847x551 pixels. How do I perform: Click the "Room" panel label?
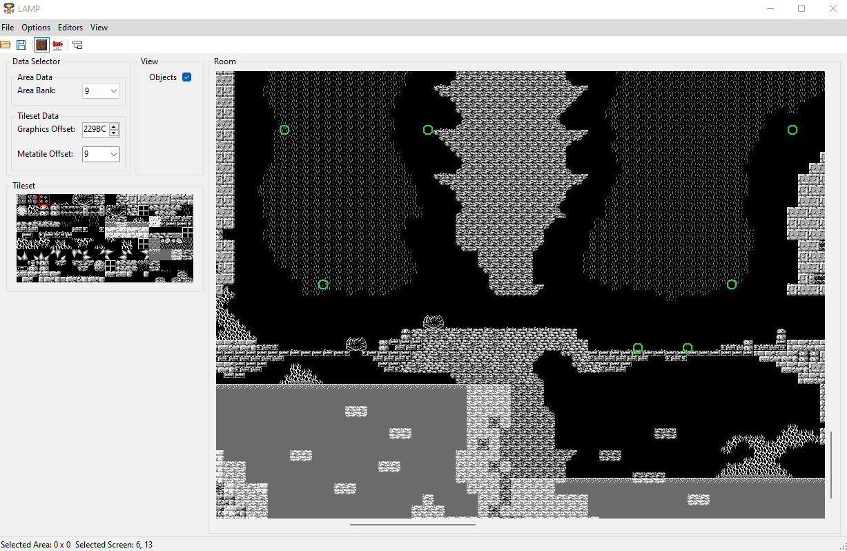click(225, 61)
